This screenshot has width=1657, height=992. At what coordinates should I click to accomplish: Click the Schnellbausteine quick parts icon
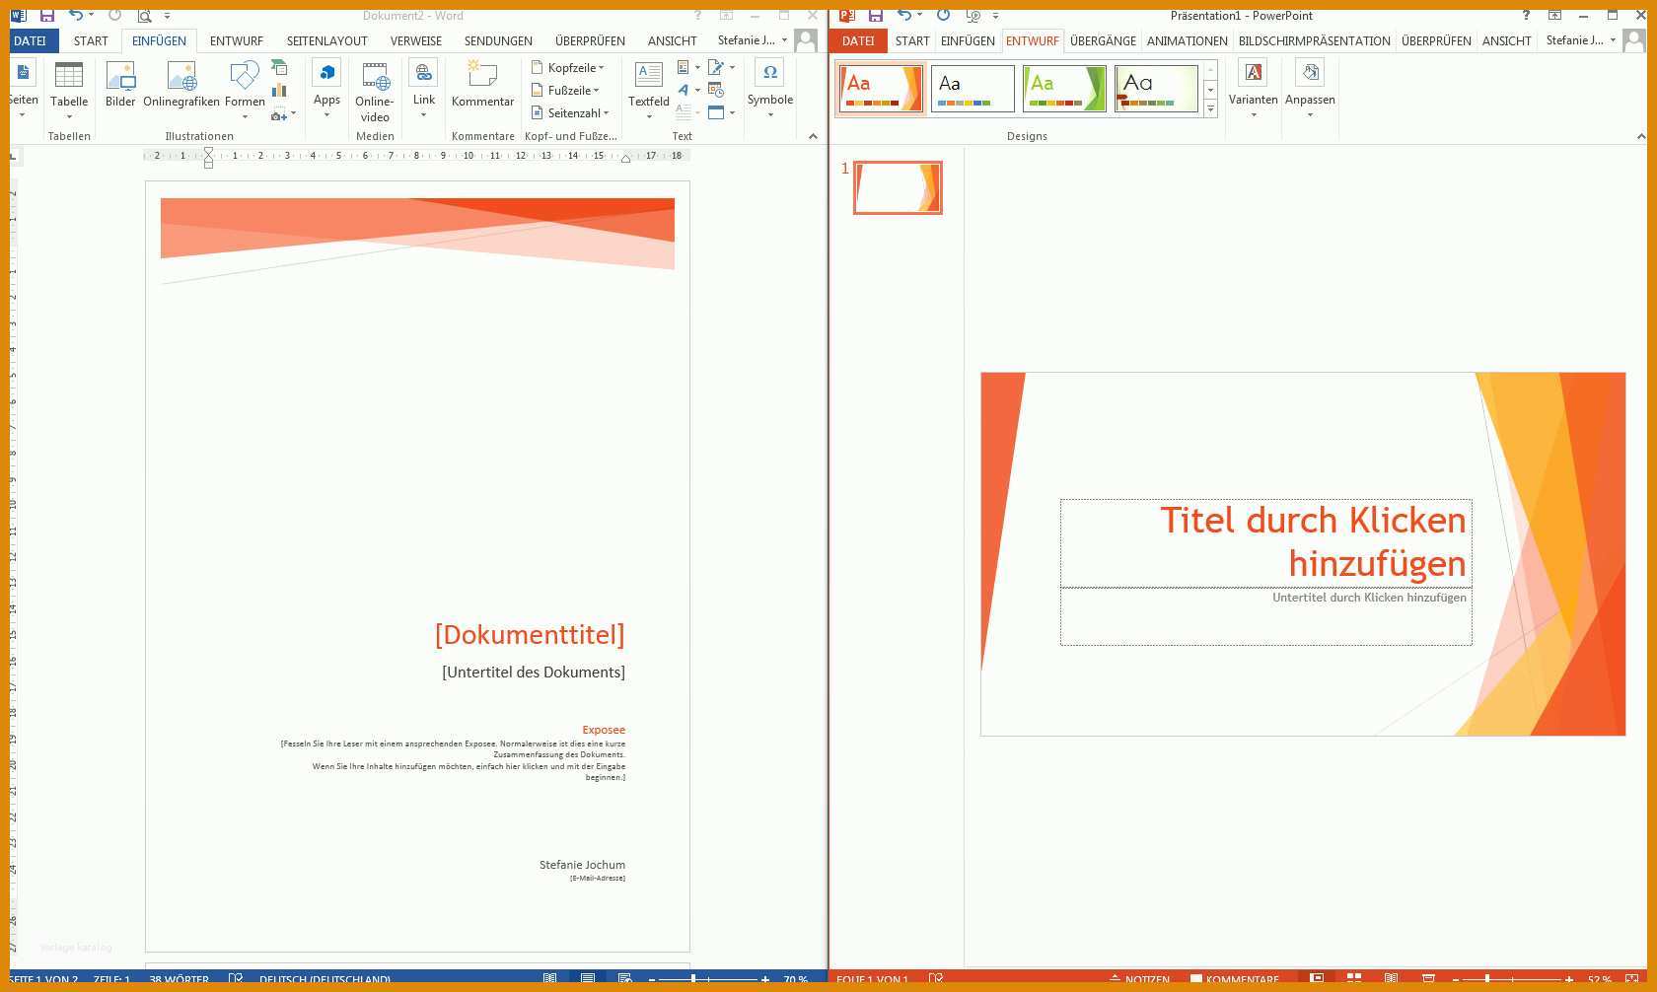tap(684, 67)
